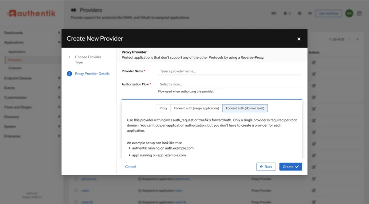This screenshot has width=369, height=204.
Task: Click the Proxy Provider heading text
Action: (x=134, y=52)
